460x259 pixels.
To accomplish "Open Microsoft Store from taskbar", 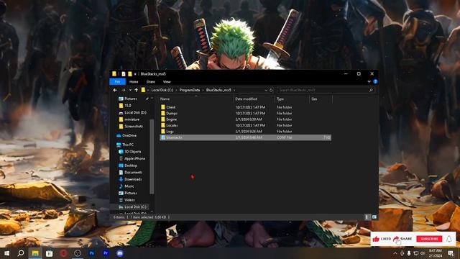I will [50, 253].
